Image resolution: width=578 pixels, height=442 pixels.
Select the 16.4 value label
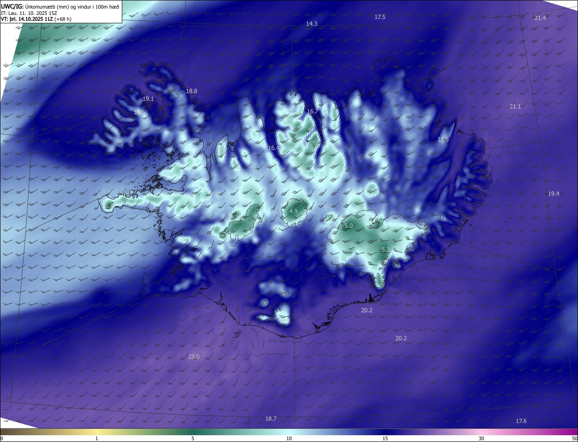(x=274, y=148)
